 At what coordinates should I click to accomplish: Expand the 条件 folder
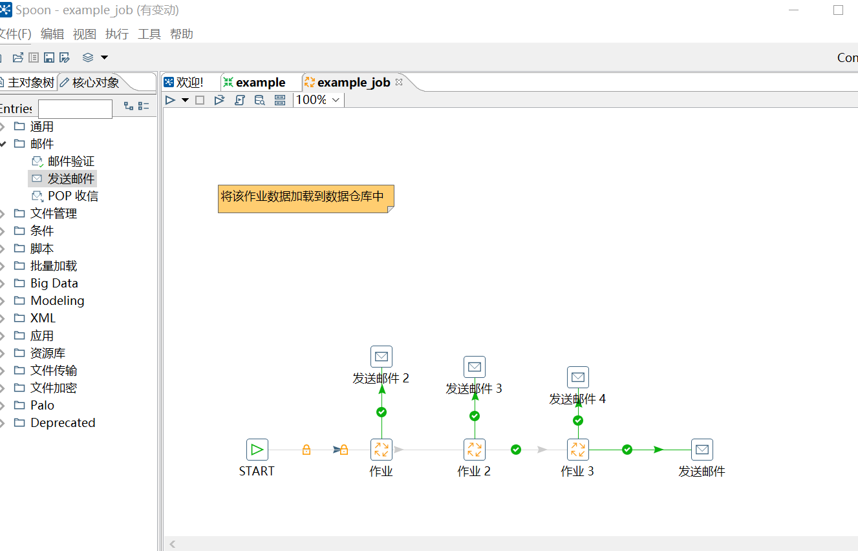(3, 231)
